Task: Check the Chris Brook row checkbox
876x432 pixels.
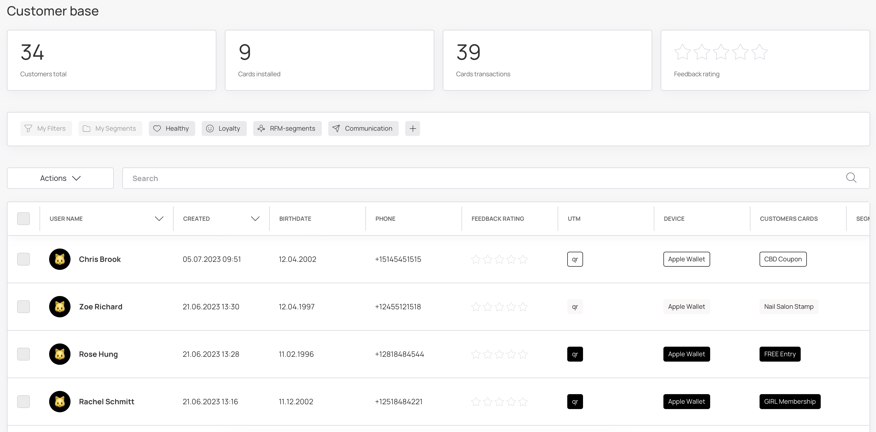Action: click(24, 259)
